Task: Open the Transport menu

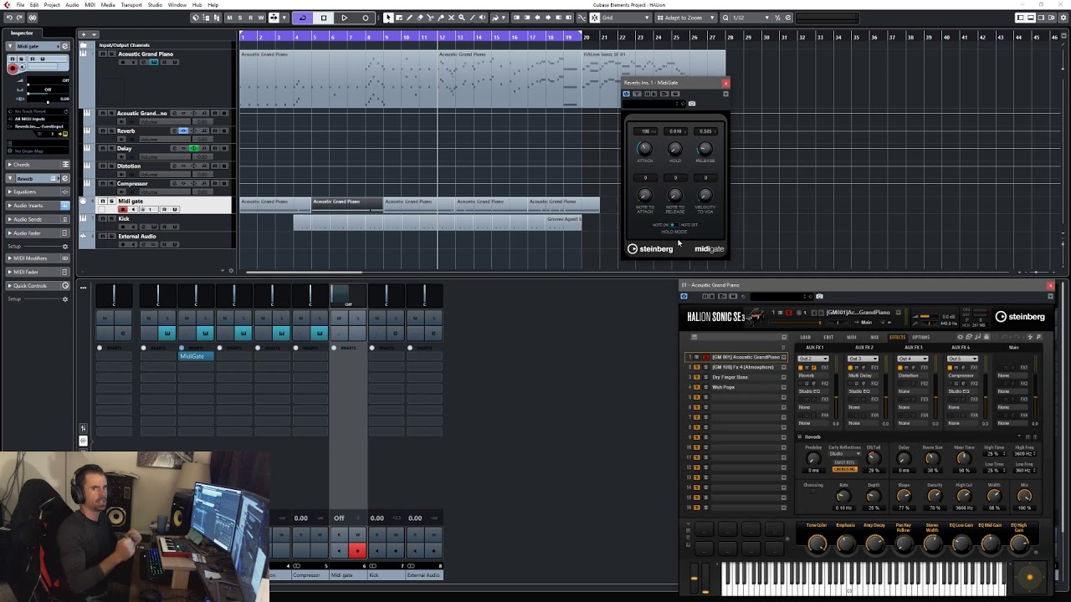Action: point(131,5)
